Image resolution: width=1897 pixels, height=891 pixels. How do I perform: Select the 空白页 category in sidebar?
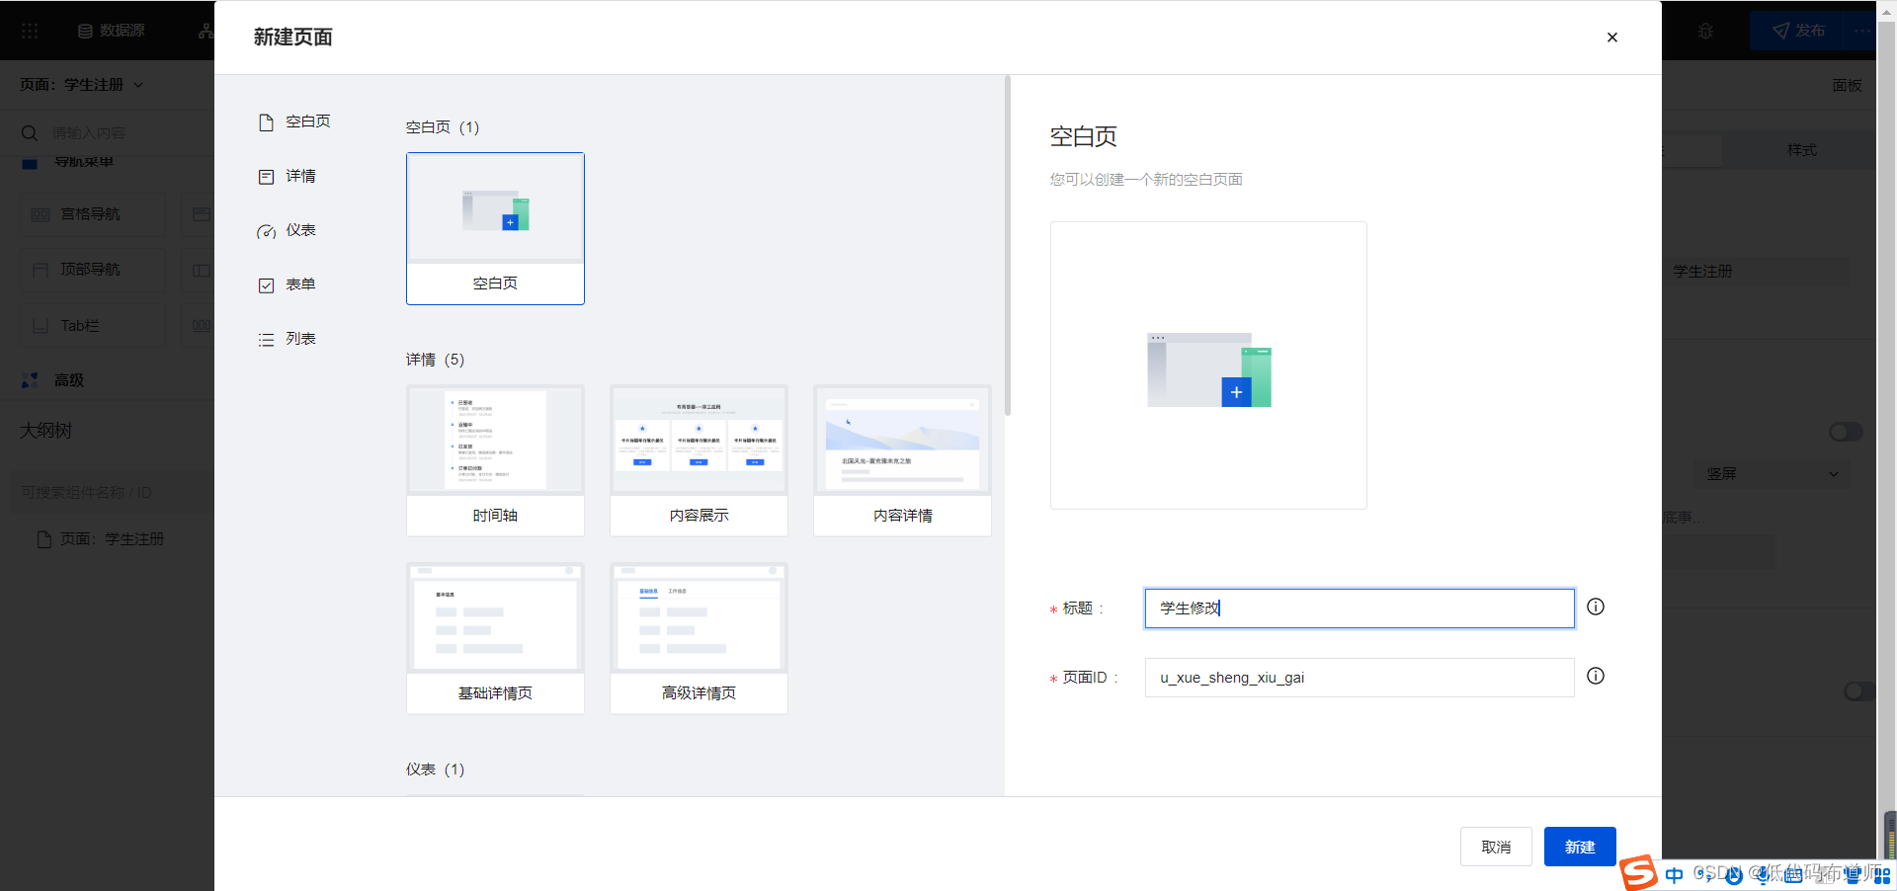pyautogui.click(x=294, y=121)
